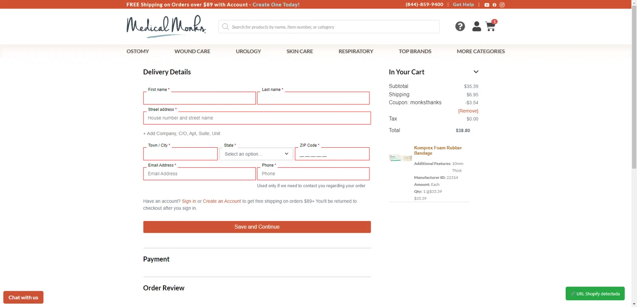Screen dimensions: 637x307
Task: Open the Skin Care menu
Action: (300, 51)
